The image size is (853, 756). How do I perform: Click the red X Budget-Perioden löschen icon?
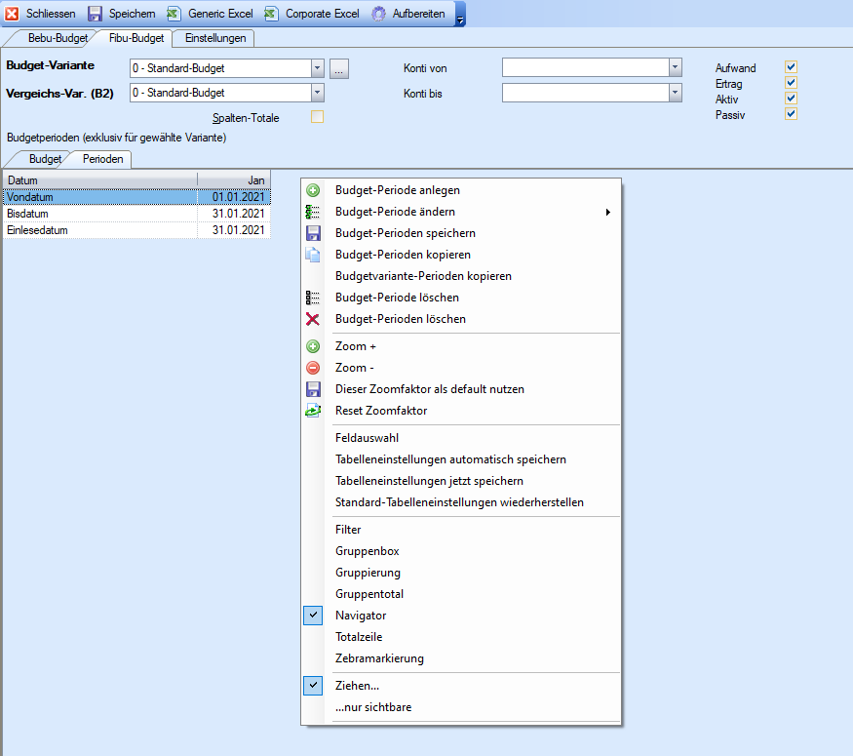click(313, 319)
